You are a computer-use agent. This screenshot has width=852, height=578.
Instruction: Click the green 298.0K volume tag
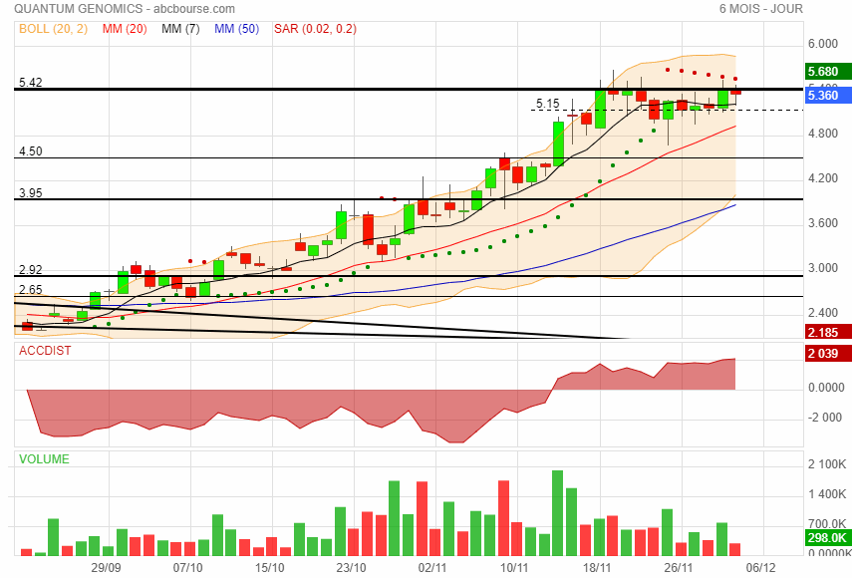tap(828, 538)
